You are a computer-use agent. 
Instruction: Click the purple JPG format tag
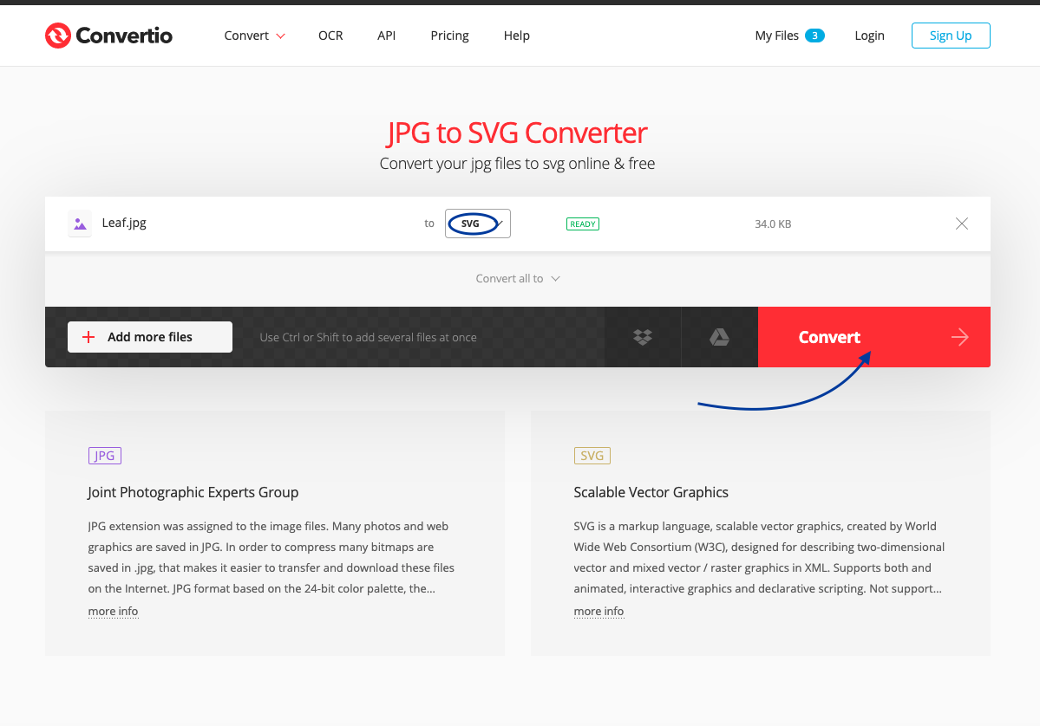pos(105,456)
